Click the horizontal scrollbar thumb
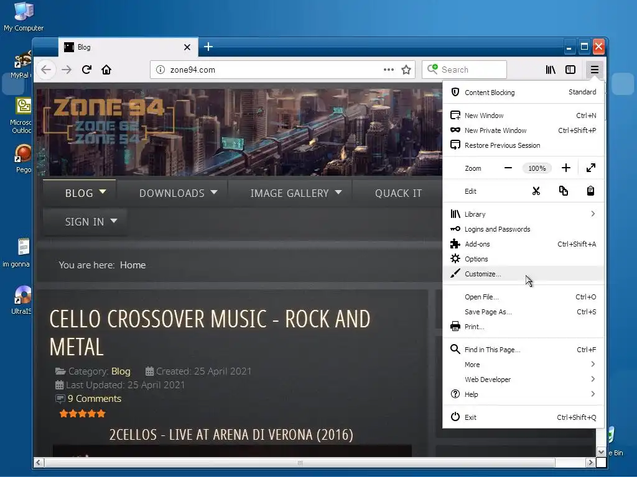The image size is (637, 477). (x=300, y=463)
